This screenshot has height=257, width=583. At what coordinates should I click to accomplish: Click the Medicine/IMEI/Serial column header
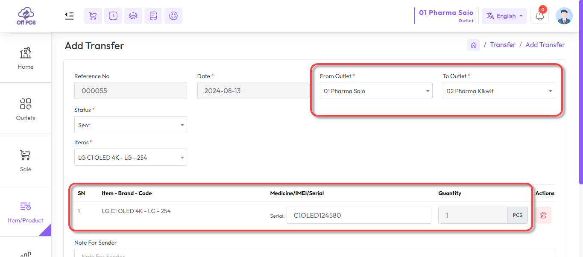click(297, 193)
